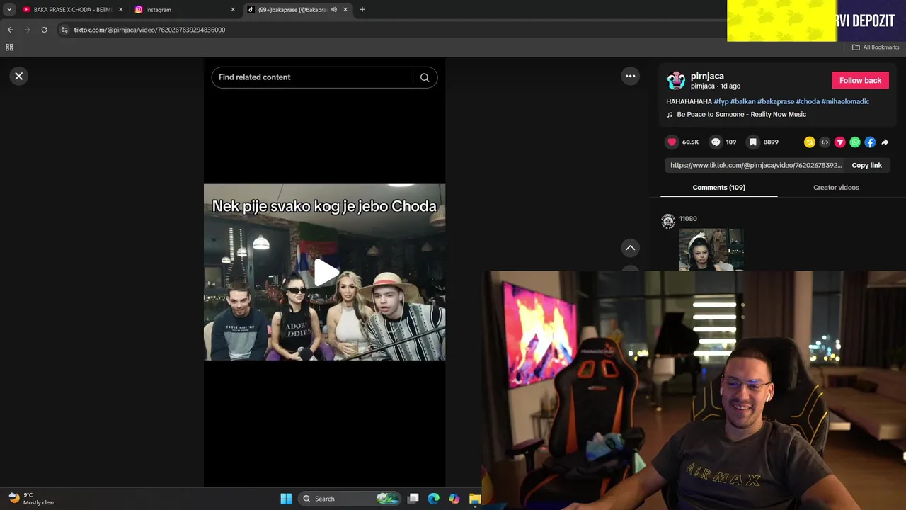Go to previous video with up arrow
906x510 pixels.
click(630, 248)
